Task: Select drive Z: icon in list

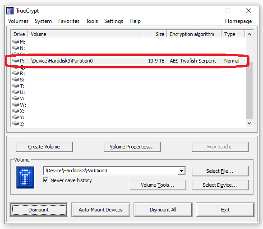Action: coord(16,123)
